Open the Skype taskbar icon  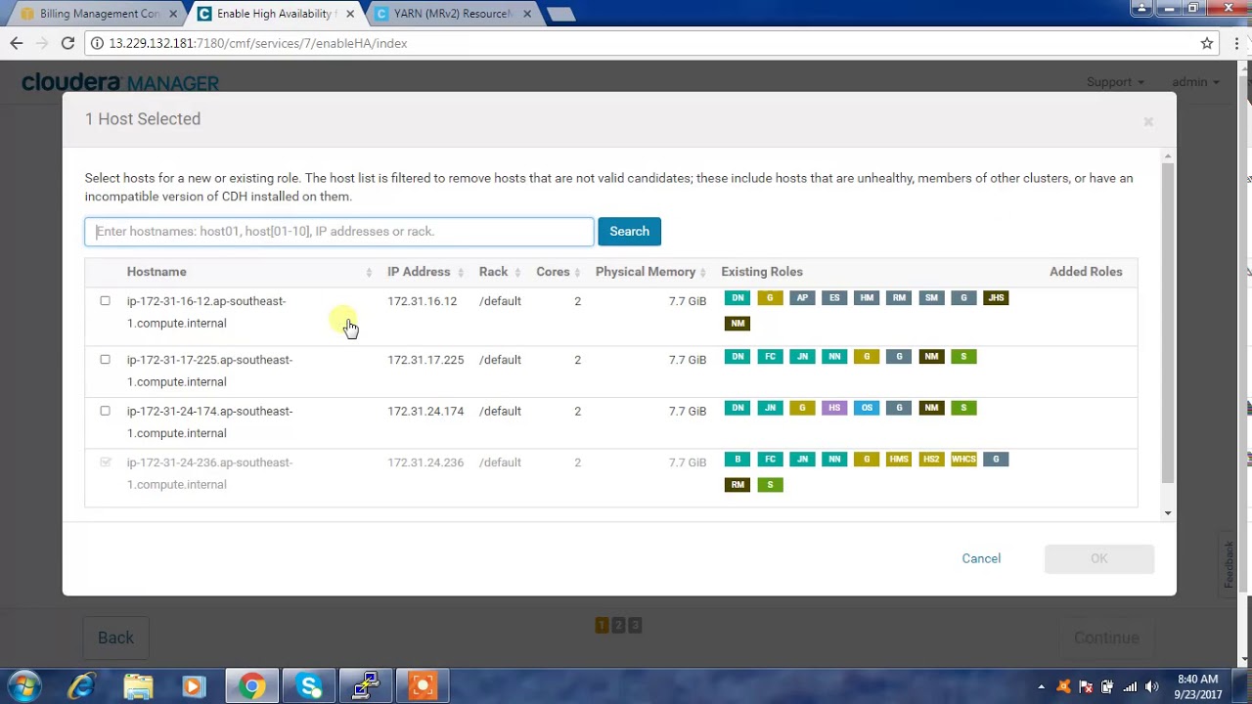point(309,686)
